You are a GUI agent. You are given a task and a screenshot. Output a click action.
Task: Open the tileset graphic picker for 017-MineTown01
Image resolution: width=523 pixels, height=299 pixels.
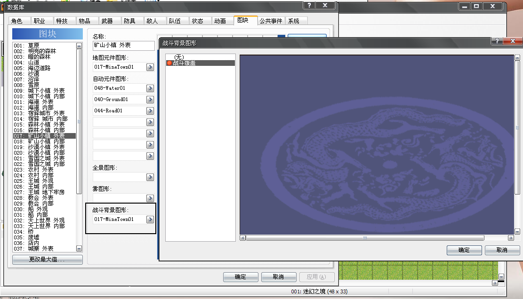click(150, 67)
